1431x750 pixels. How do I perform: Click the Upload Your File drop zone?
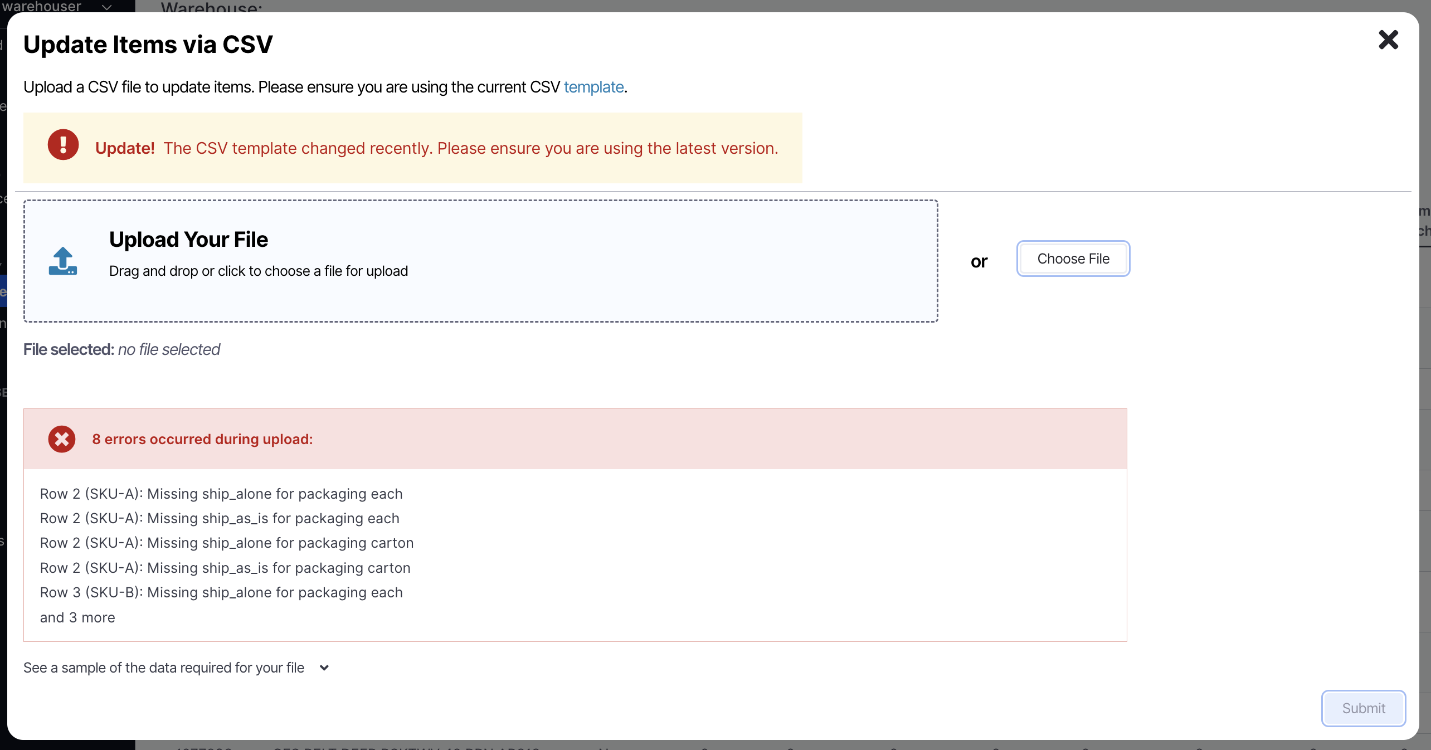click(x=480, y=261)
